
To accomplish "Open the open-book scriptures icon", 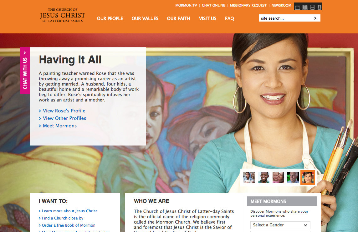I will point(305,7).
